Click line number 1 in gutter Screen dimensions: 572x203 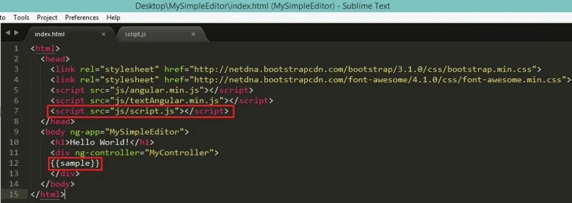[16, 48]
